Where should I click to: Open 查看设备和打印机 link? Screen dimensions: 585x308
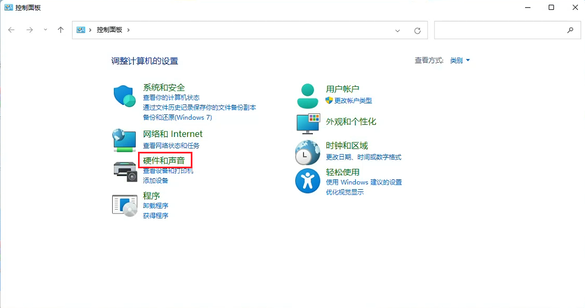pyautogui.click(x=168, y=170)
